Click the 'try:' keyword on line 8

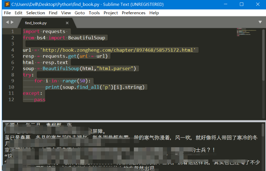pyautogui.click(x=28, y=75)
